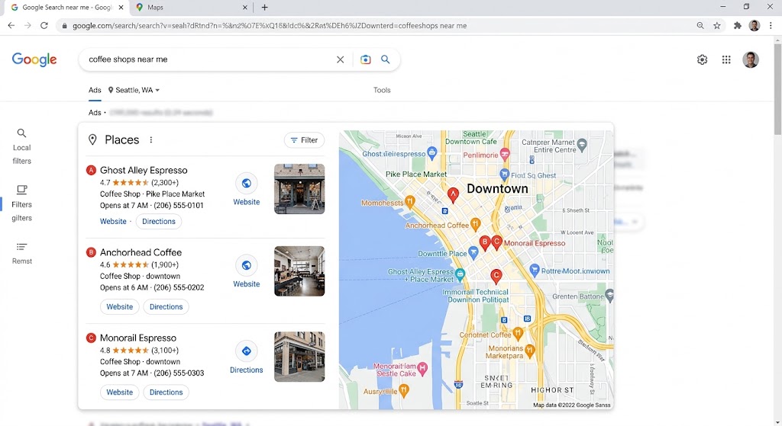
Task: Click the page vertical scrollbar
Action: [x=777, y=89]
